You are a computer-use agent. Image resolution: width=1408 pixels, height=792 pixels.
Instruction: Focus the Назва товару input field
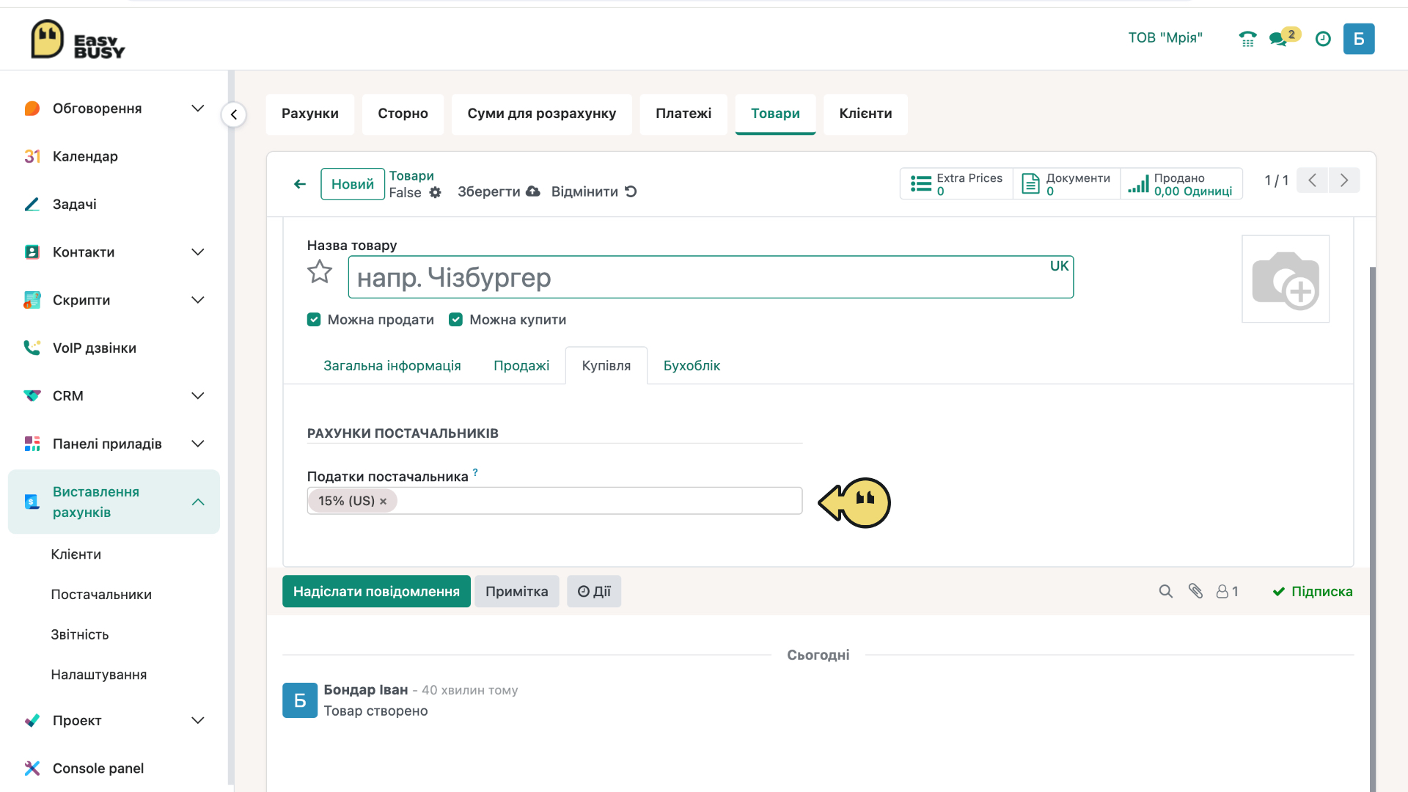click(711, 277)
